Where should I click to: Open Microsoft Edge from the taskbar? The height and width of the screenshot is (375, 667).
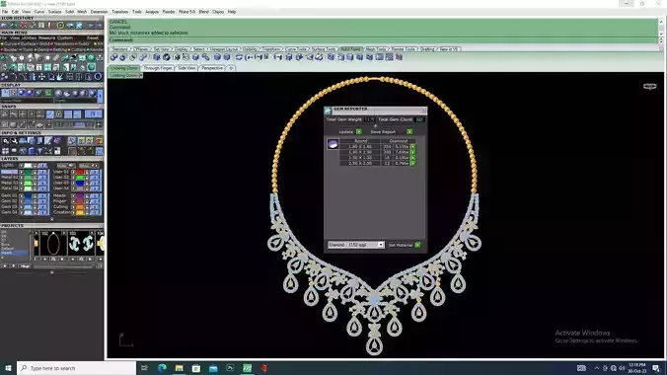pos(162,368)
